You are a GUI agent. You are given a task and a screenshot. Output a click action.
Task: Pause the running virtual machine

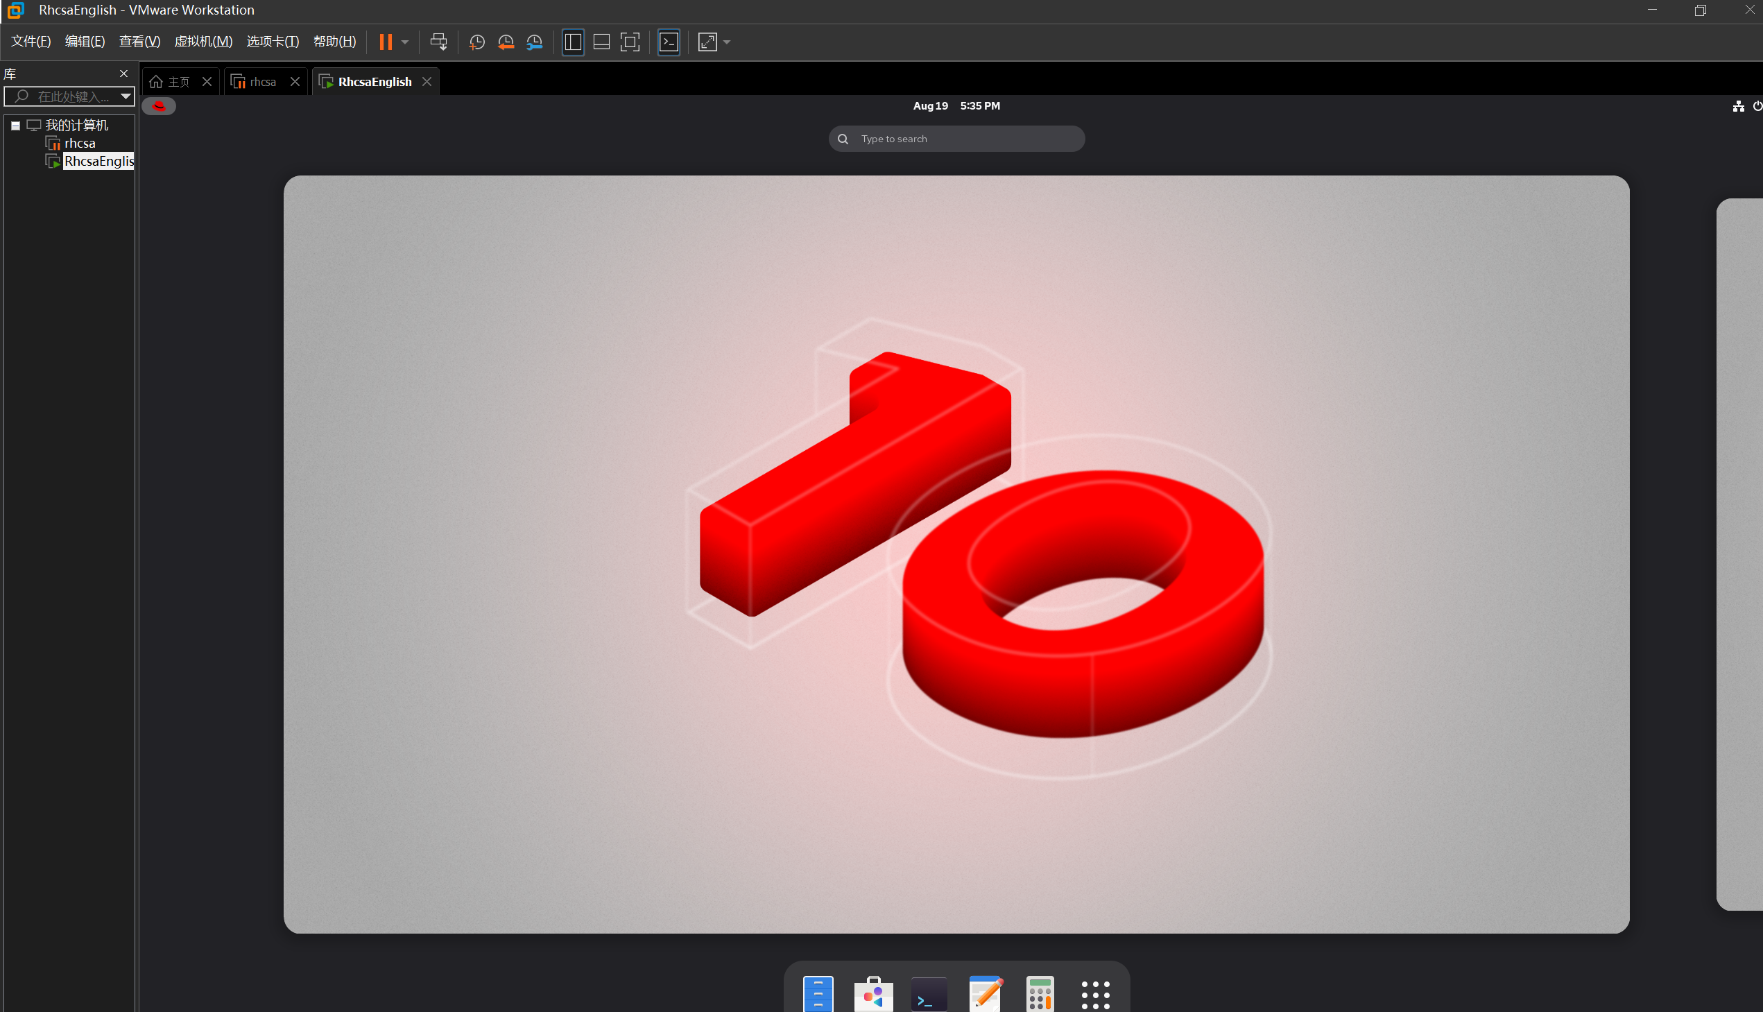[x=386, y=42]
